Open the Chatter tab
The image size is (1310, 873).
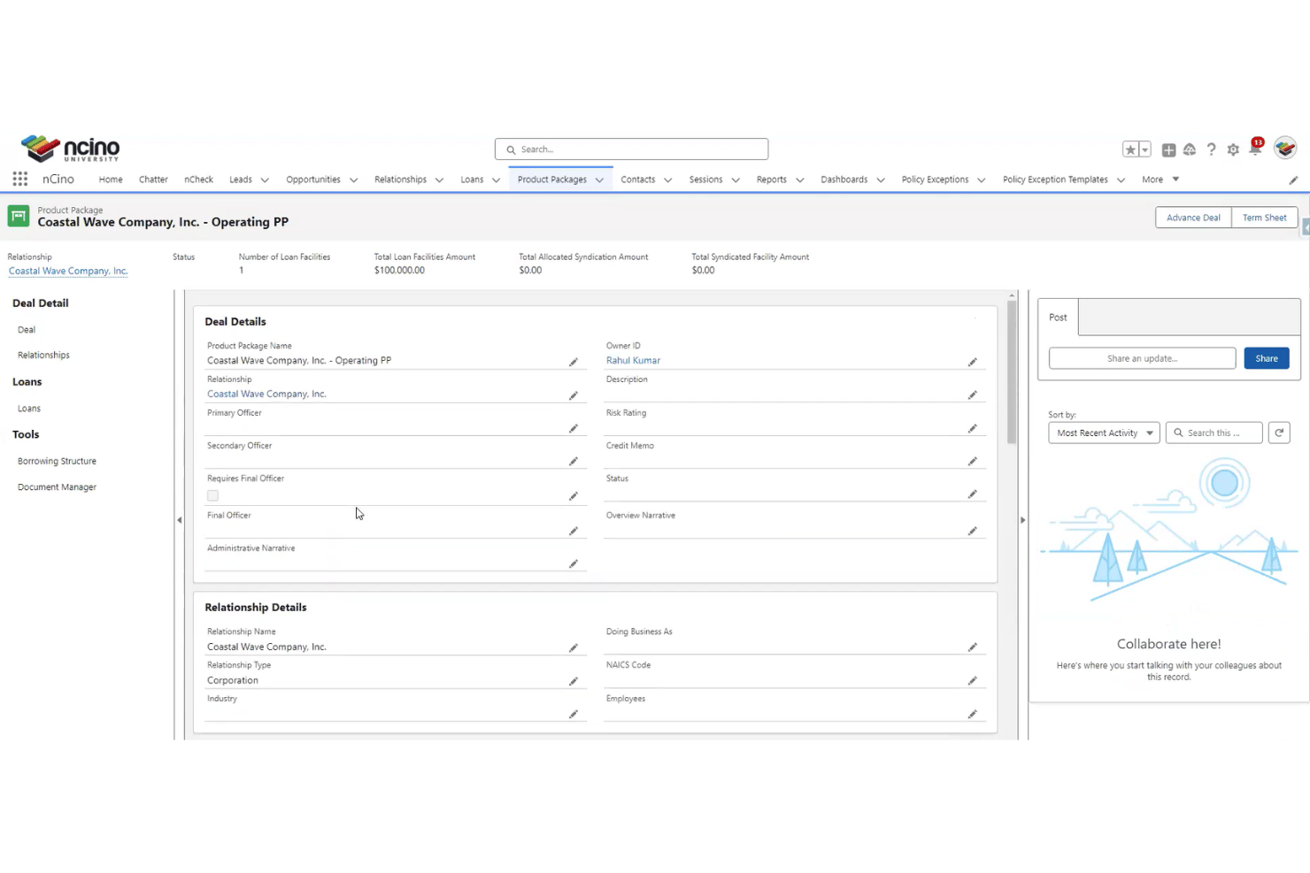click(x=153, y=180)
